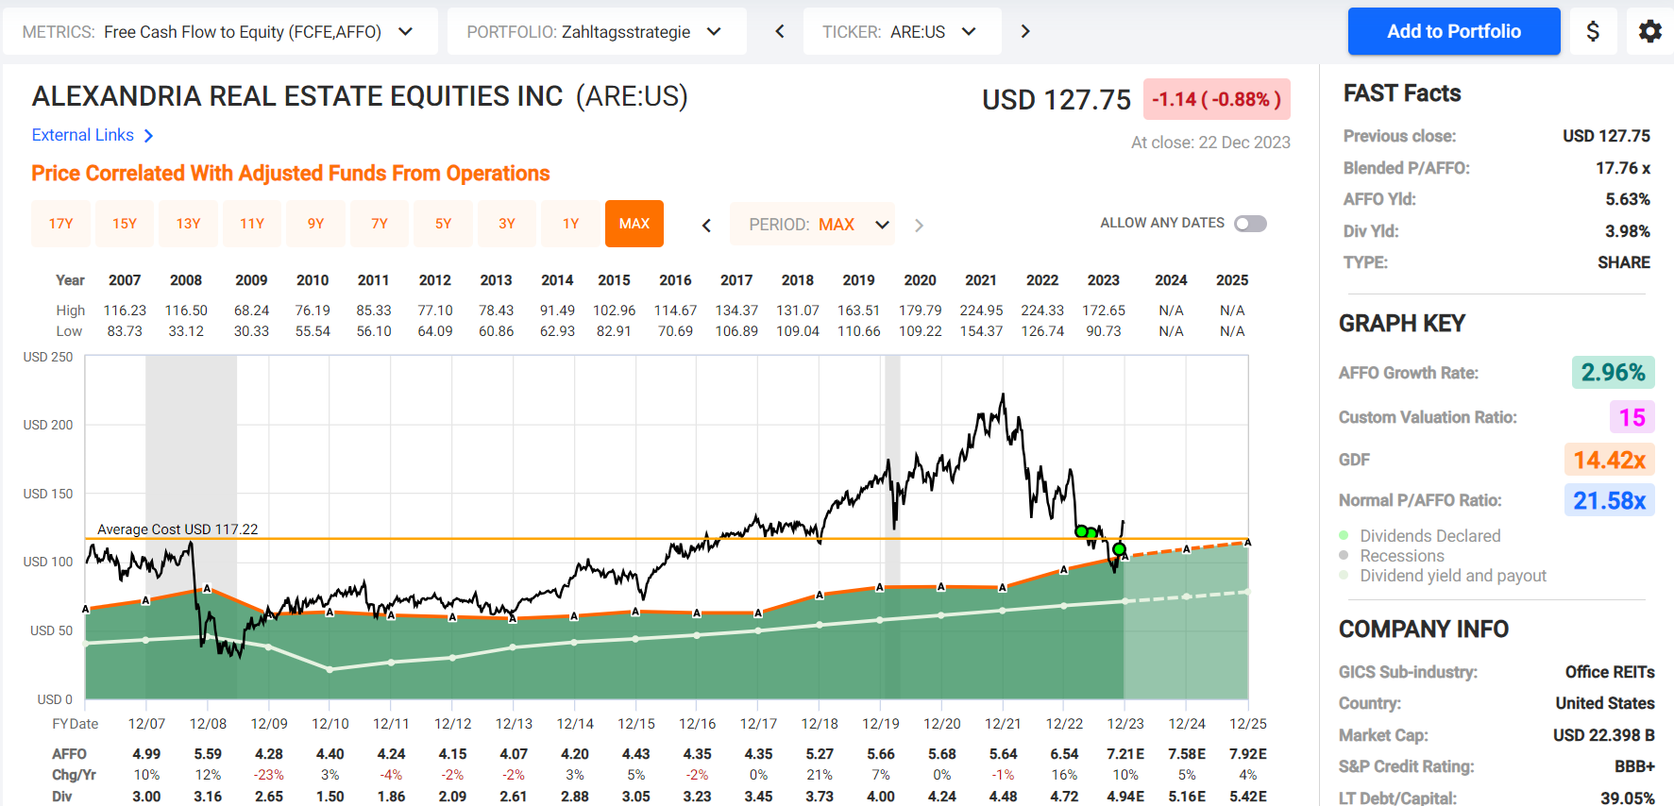Viewport: 1674px width, 806px height.
Task: Select the 7Y time range tab
Action: tap(380, 224)
